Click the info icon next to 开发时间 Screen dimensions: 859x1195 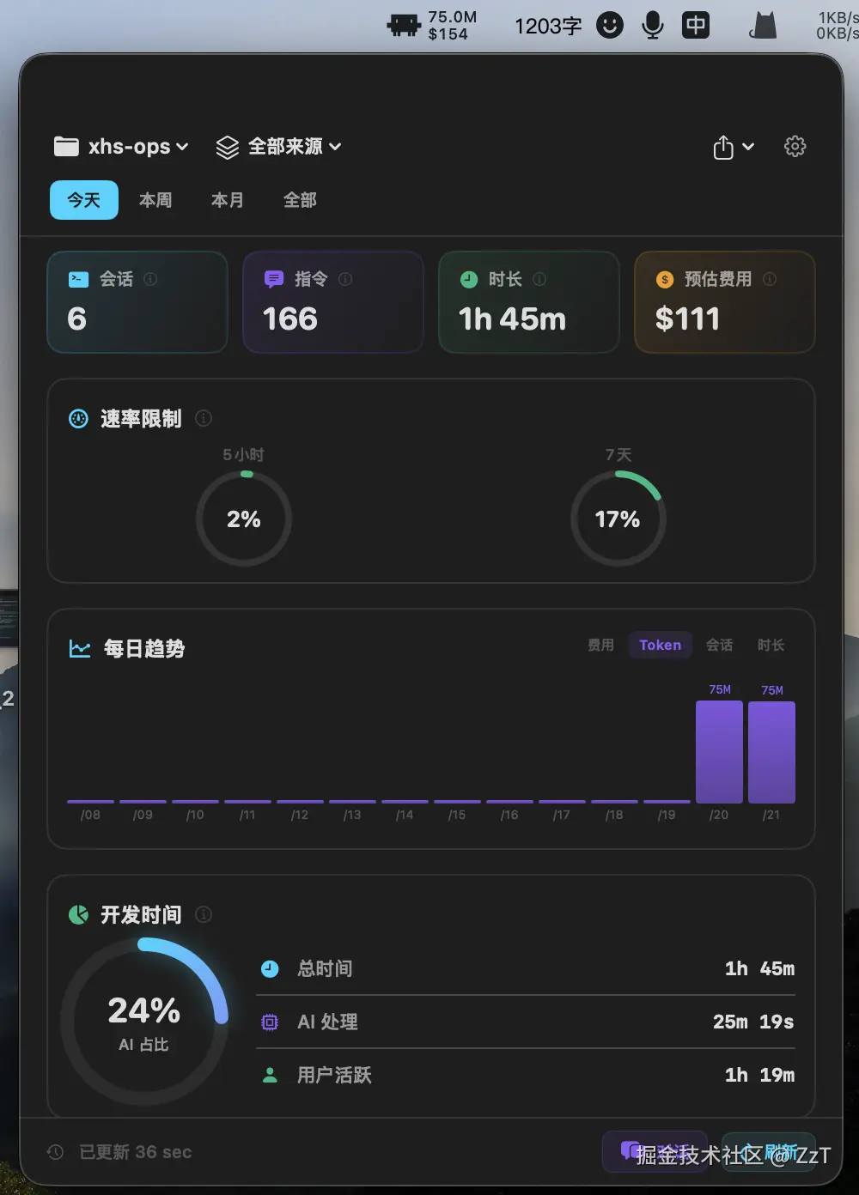(204, 914)
